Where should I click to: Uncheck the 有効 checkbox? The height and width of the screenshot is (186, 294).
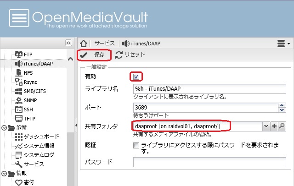pos(136,77)
